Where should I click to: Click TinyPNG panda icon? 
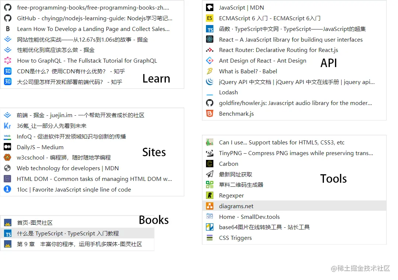click(210, 153)
